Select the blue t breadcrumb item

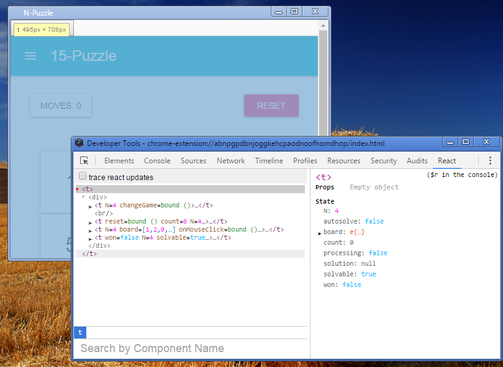79,333
